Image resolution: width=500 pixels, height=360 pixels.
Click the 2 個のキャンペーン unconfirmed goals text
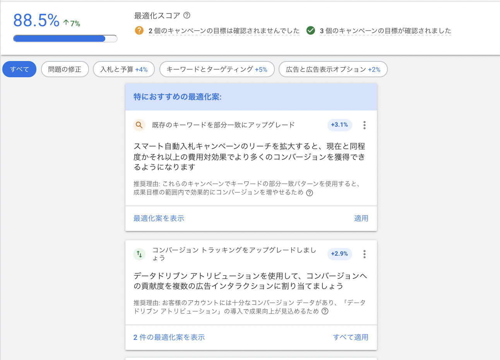point(224,31)
